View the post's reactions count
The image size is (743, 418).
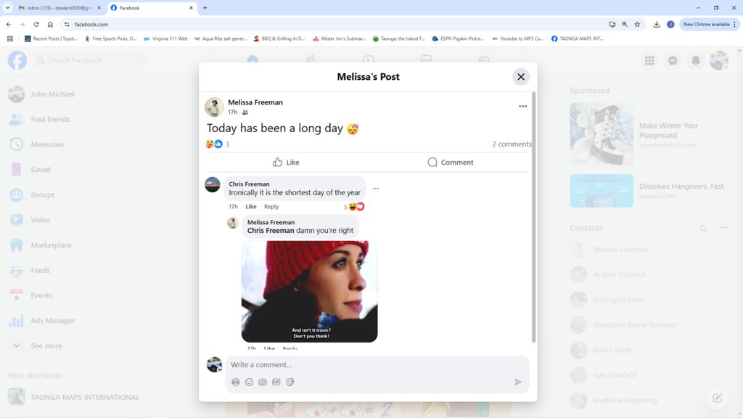pos(227,144)
